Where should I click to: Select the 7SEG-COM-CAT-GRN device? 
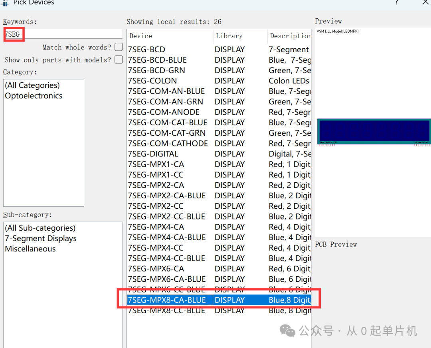coord(219,133)
